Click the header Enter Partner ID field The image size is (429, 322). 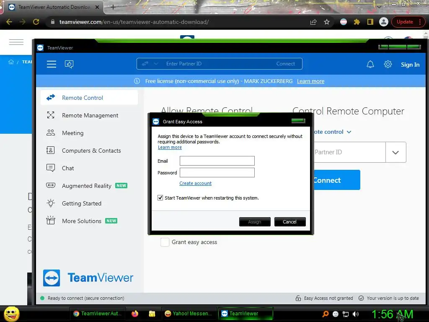[x=216, y=64]
